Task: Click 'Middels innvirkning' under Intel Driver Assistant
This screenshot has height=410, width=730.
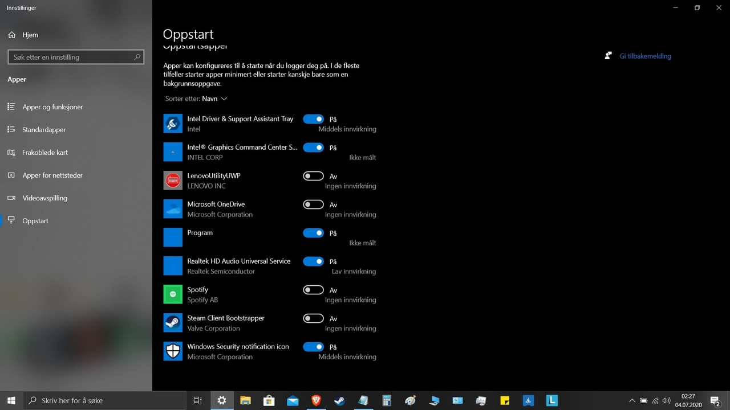Action: click(347, 129)
